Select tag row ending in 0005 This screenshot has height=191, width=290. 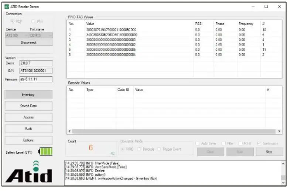174,50
